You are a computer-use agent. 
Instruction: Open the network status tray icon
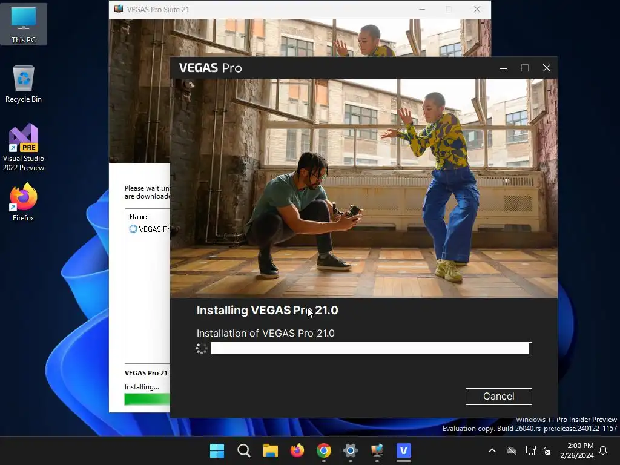(530, 450)
